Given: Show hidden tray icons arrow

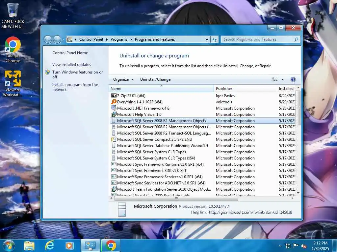Looking at the screenshot, I should tap(280, 246).
